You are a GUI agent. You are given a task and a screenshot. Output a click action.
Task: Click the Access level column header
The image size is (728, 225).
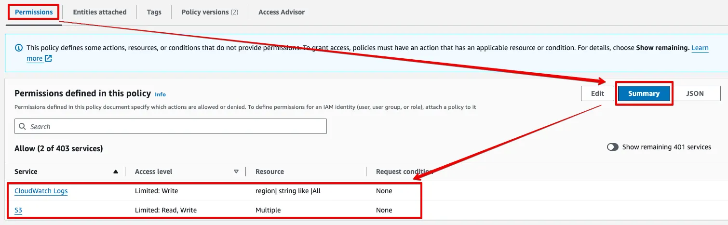pos(153,172)
